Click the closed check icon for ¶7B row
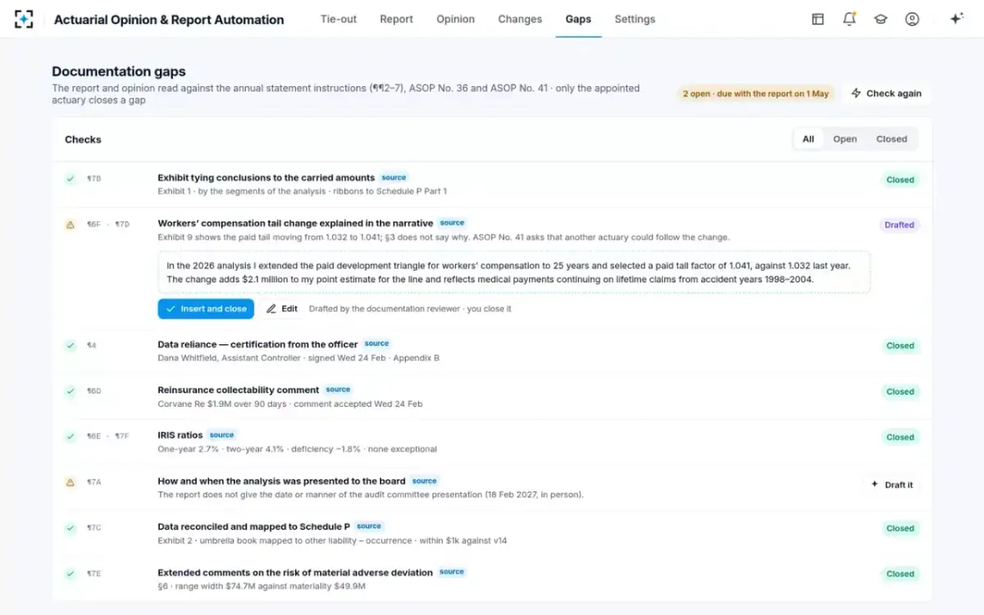984x615 pixels. [x=71, y=178]
